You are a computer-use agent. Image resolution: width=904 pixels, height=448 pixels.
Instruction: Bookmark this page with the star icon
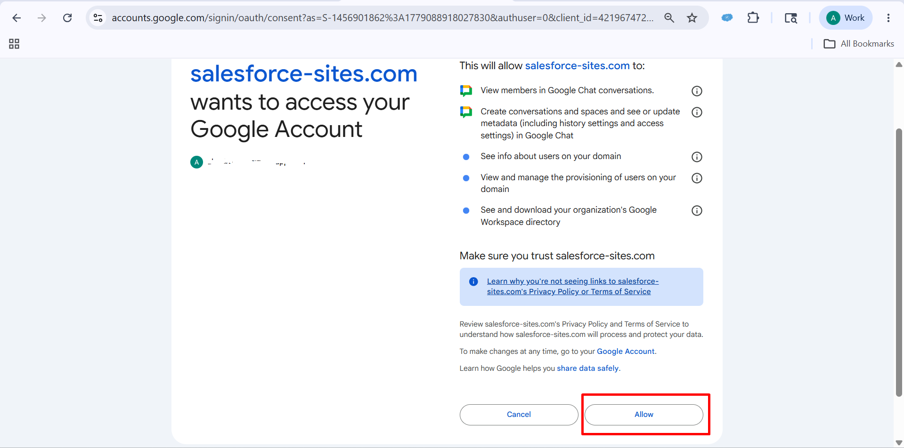click(692, 18)
